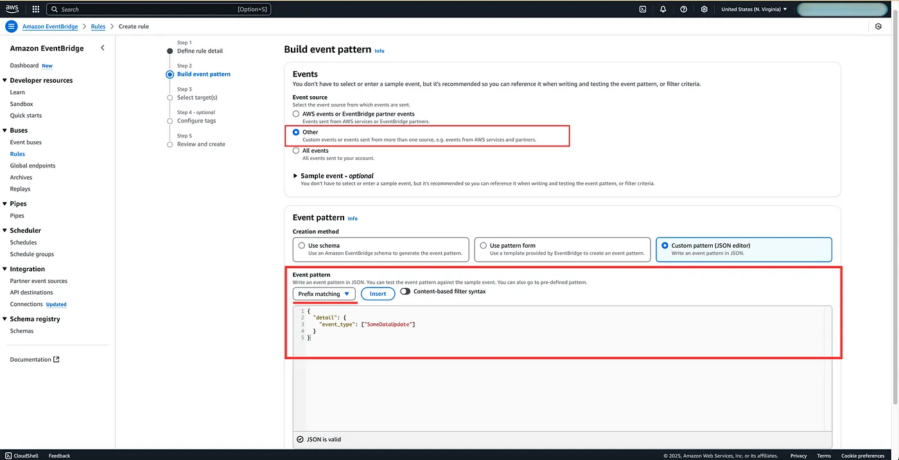Open Amazon EventBridge breadcrumb link
The height and width of the screenshot is (460, 899).
point(50,26)
